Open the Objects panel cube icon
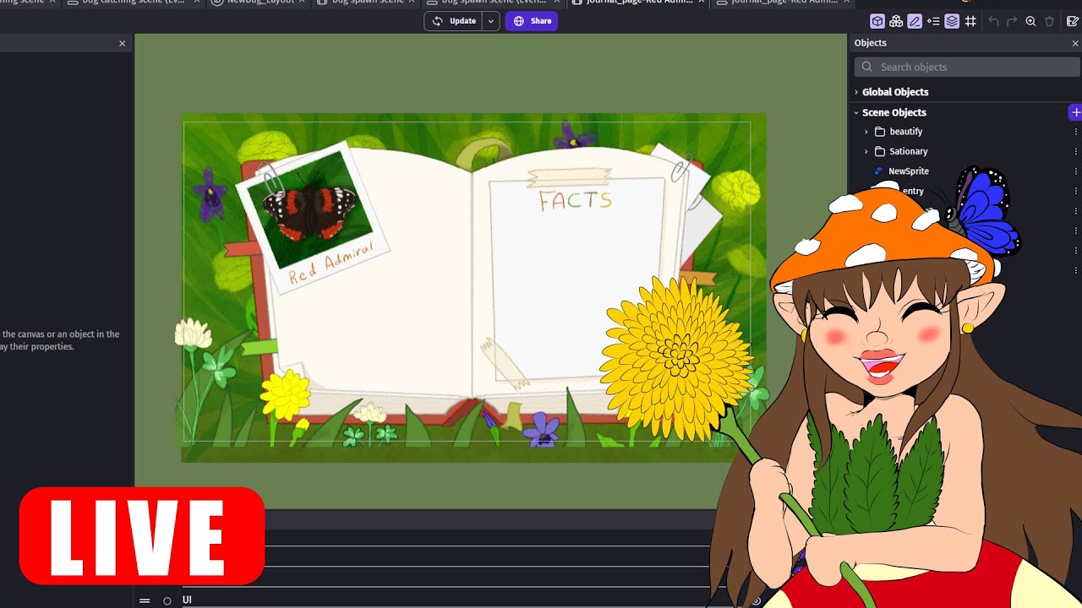 pos(877,21)
